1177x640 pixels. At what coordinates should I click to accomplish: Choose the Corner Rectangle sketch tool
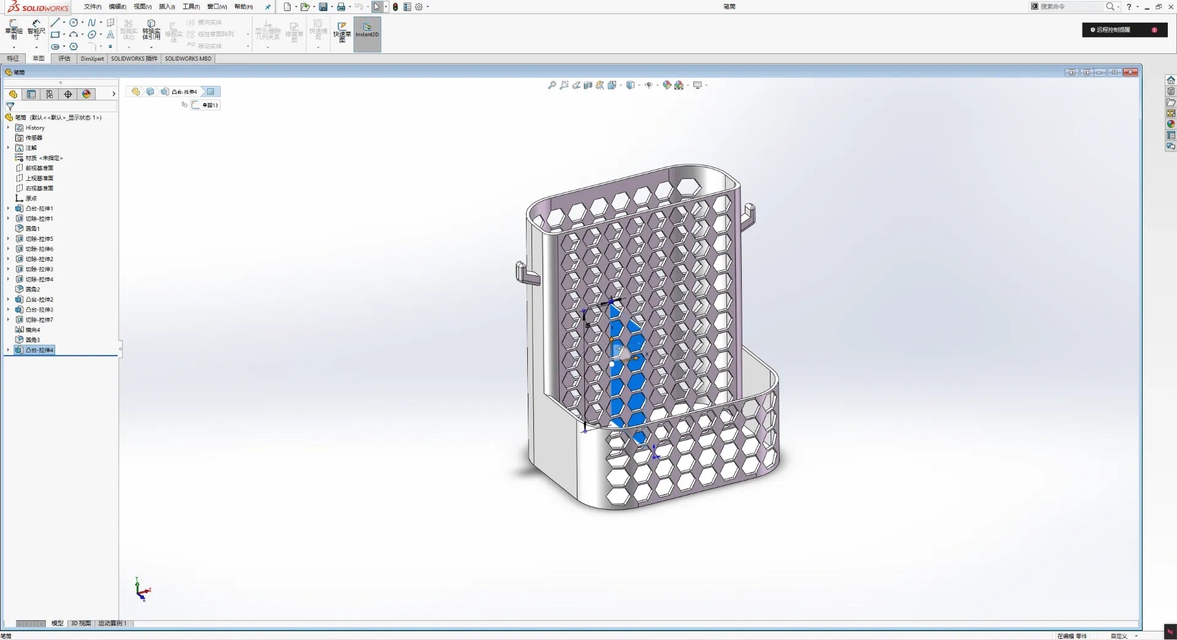coord(55,34)
